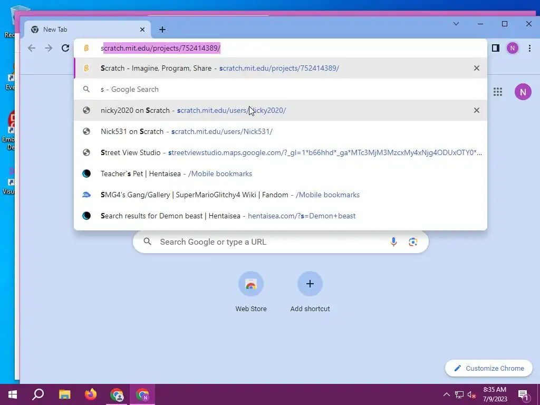540x405 pixels.
Task: Click the address bar URL text
Action: [160, 48]
